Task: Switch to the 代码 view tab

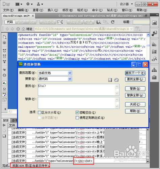Action: 10,22
